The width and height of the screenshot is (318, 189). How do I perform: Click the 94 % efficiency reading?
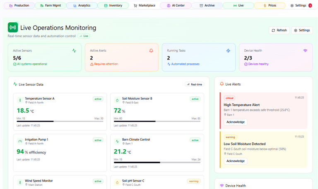point(31,152)
